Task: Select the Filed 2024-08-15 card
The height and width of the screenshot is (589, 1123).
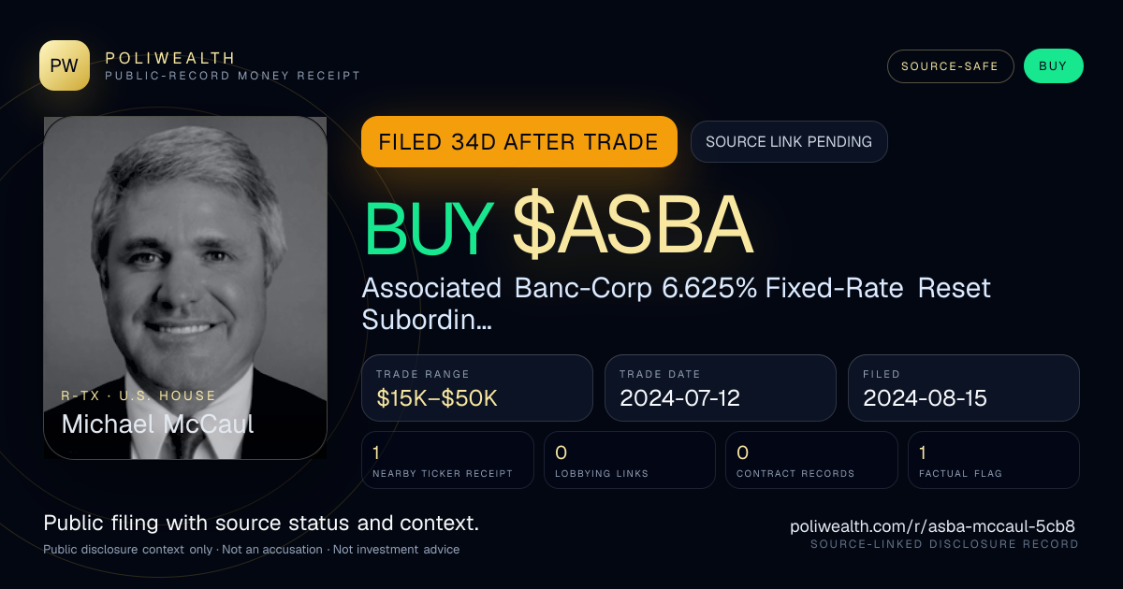Action: (964, 388)
